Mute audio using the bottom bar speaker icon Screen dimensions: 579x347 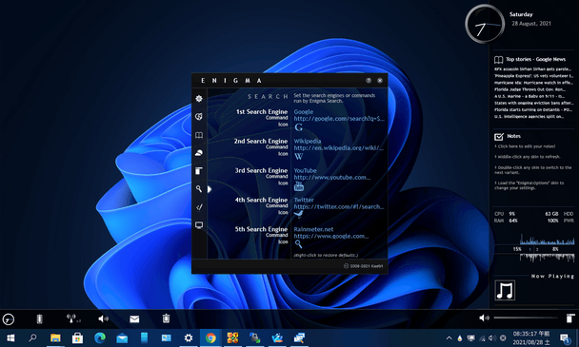pos(103,318)
